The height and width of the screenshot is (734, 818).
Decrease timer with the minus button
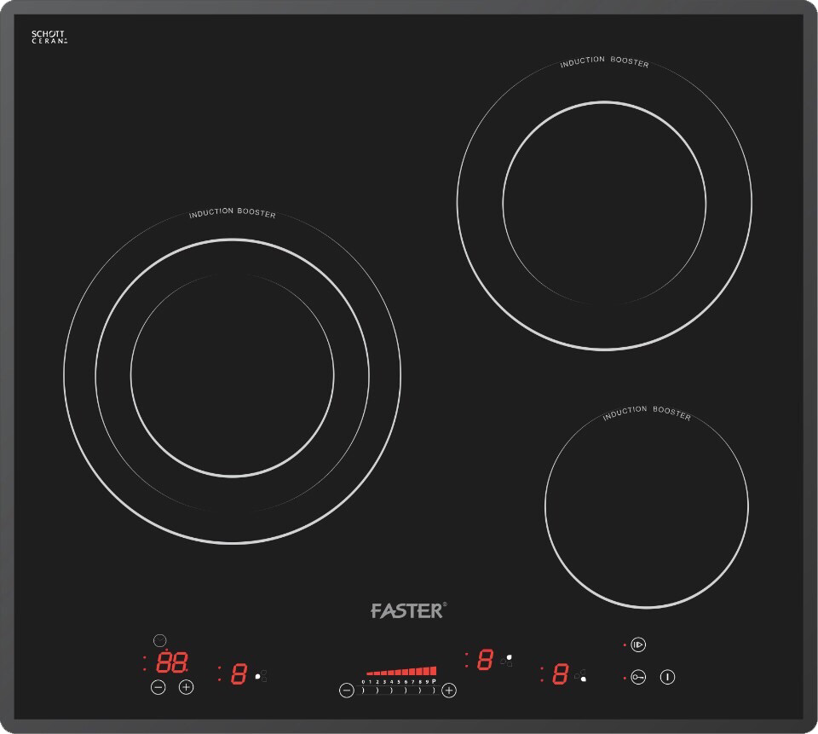[x=158, y=687]
